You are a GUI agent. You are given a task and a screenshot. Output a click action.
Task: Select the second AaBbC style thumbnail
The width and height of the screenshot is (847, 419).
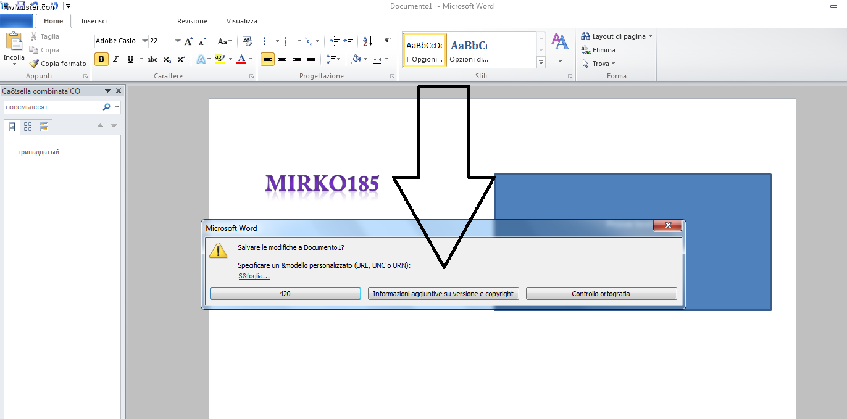469,50
